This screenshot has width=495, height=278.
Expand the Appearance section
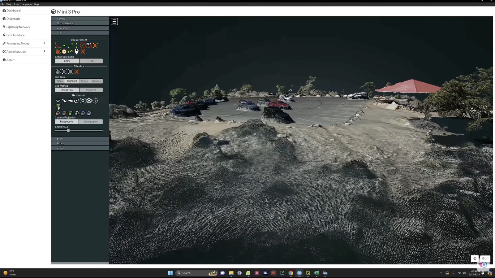pyautogui.click(x=80, y=28)
